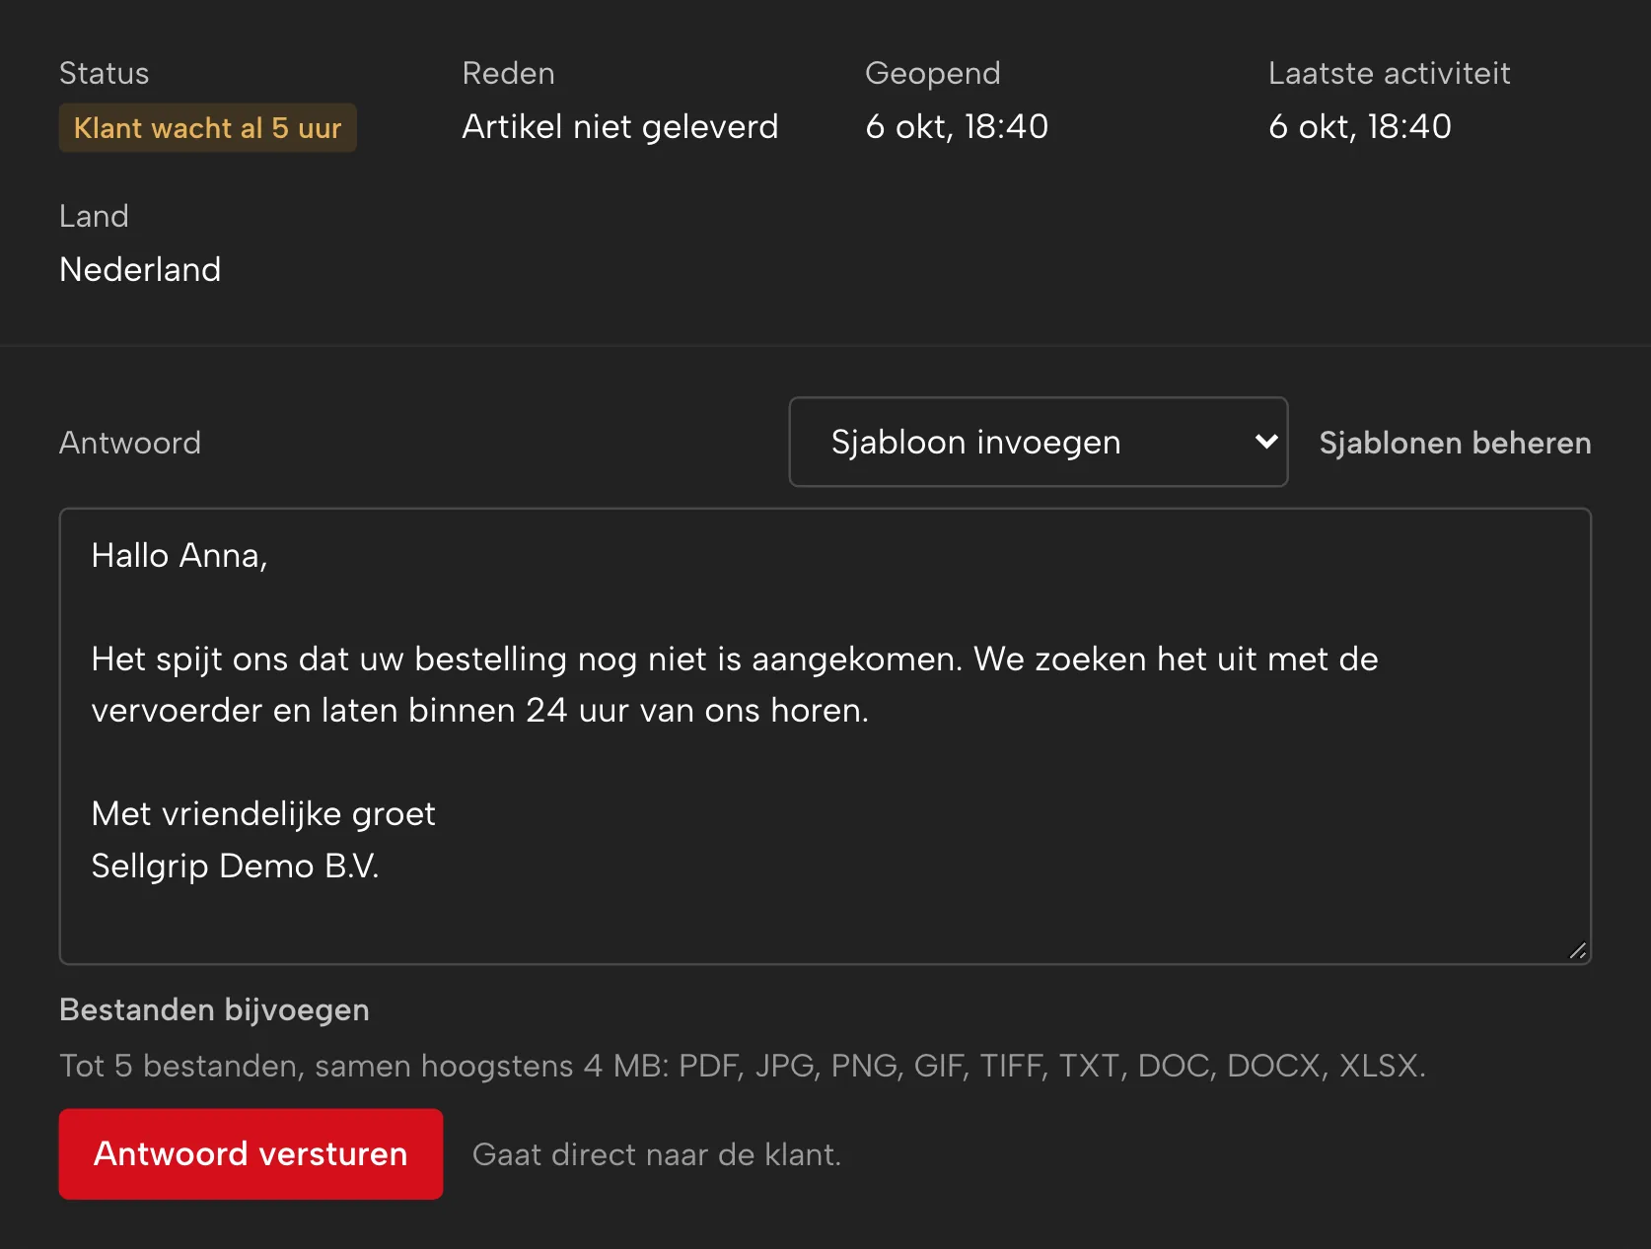Click the Geopend date 6 okt, 18:40
The height and width of the screenshot is (1249, 1651).
pos(957,126)
